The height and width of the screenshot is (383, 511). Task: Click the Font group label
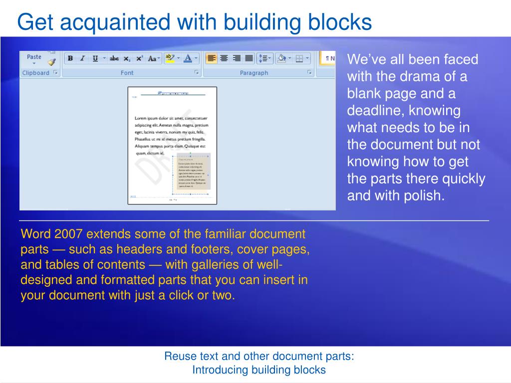pyautogui.click(x=127, y=73)
